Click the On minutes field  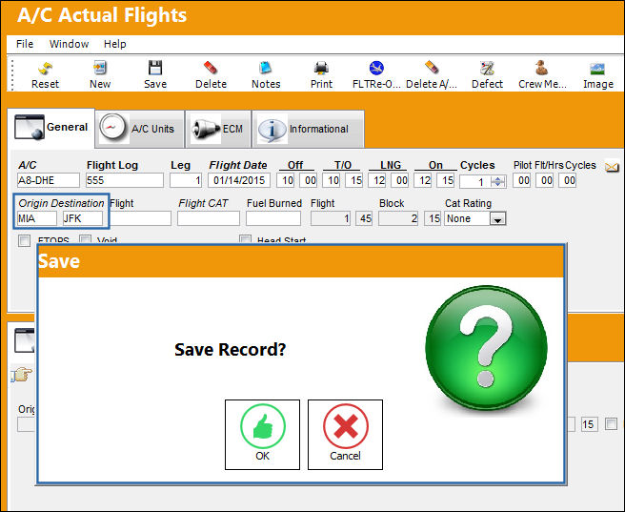[x=446, y=180]
